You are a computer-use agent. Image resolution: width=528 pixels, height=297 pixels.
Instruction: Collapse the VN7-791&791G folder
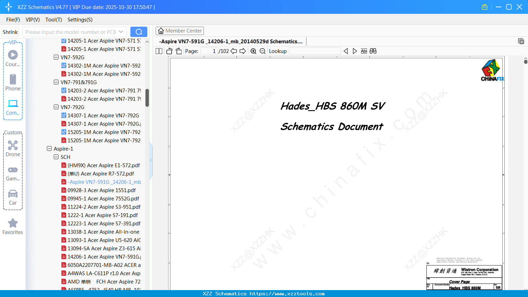(x=56, y=82)
